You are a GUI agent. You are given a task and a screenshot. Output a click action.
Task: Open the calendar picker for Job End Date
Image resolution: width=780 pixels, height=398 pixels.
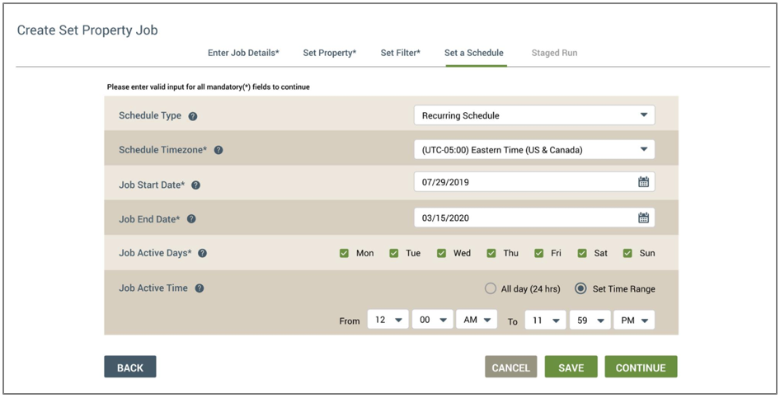pyautogui.click(x=643, y=218)
